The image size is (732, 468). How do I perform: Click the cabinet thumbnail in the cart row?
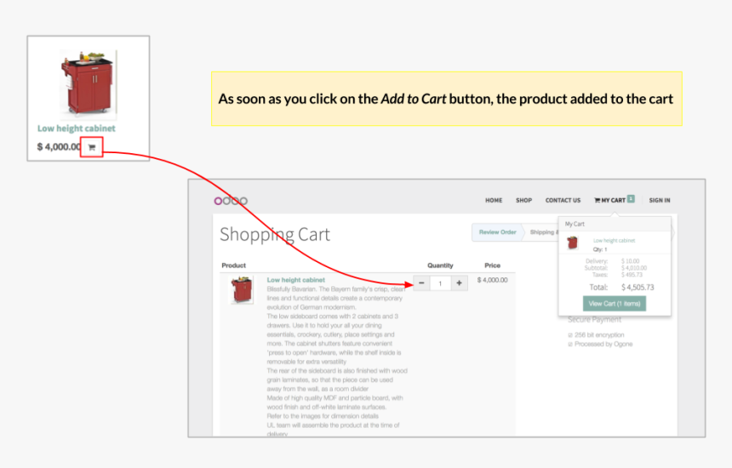tap(242, 290)
